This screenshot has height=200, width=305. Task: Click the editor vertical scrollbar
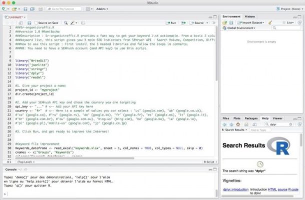(216, 53)
